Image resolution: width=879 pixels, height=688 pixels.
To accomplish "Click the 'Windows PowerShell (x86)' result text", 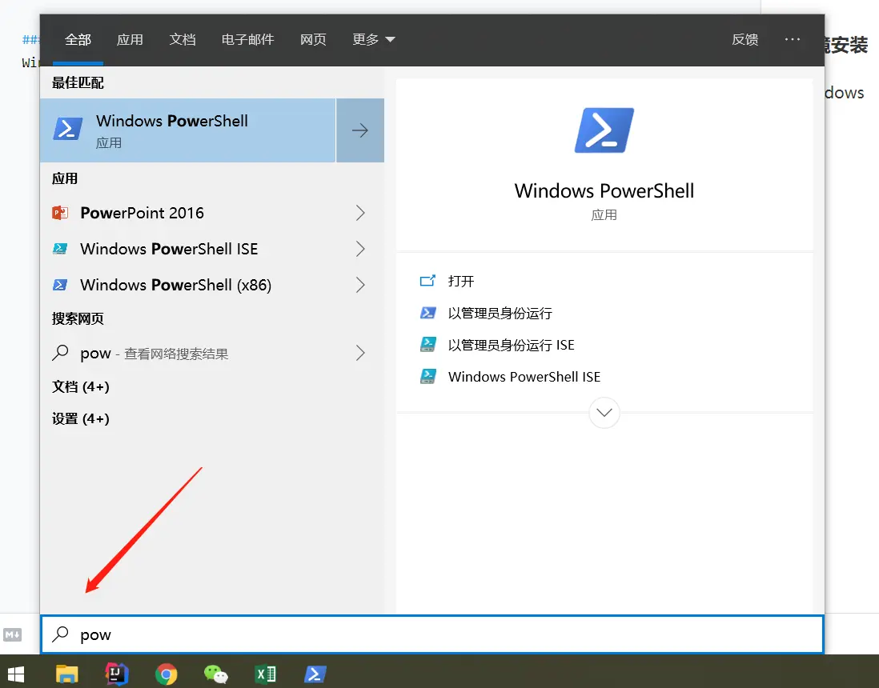I will coord(176,285).
